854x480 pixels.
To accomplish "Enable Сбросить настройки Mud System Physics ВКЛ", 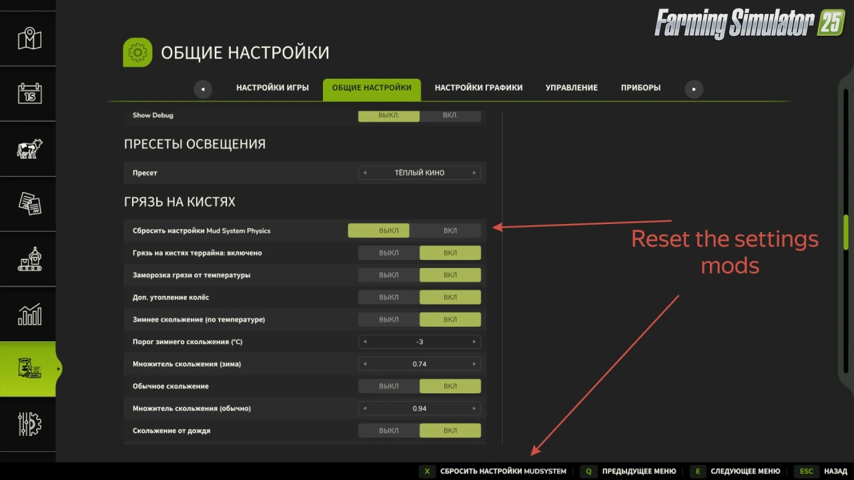I will click(x=450, y=231).
